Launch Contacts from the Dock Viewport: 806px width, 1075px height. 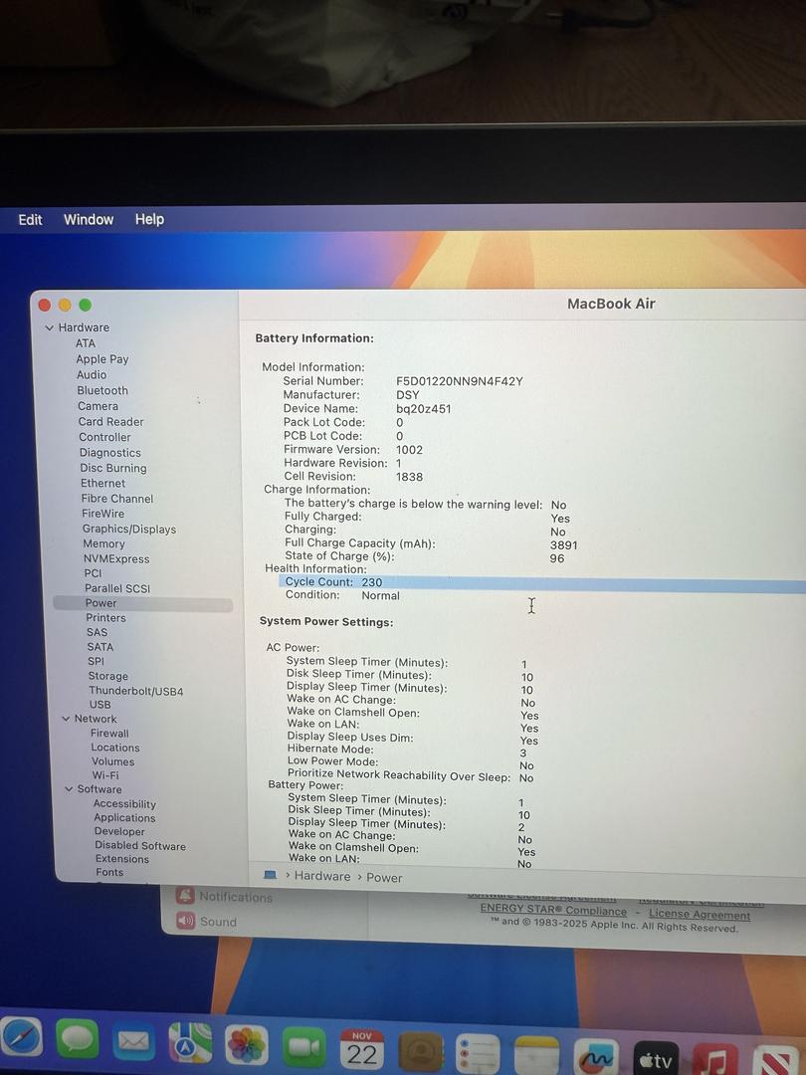(420, 1051)
